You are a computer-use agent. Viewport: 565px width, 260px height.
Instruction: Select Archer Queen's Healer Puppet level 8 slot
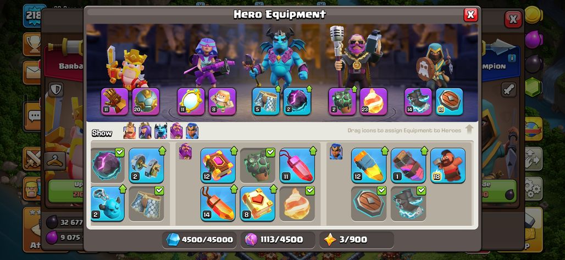[222, 101]
